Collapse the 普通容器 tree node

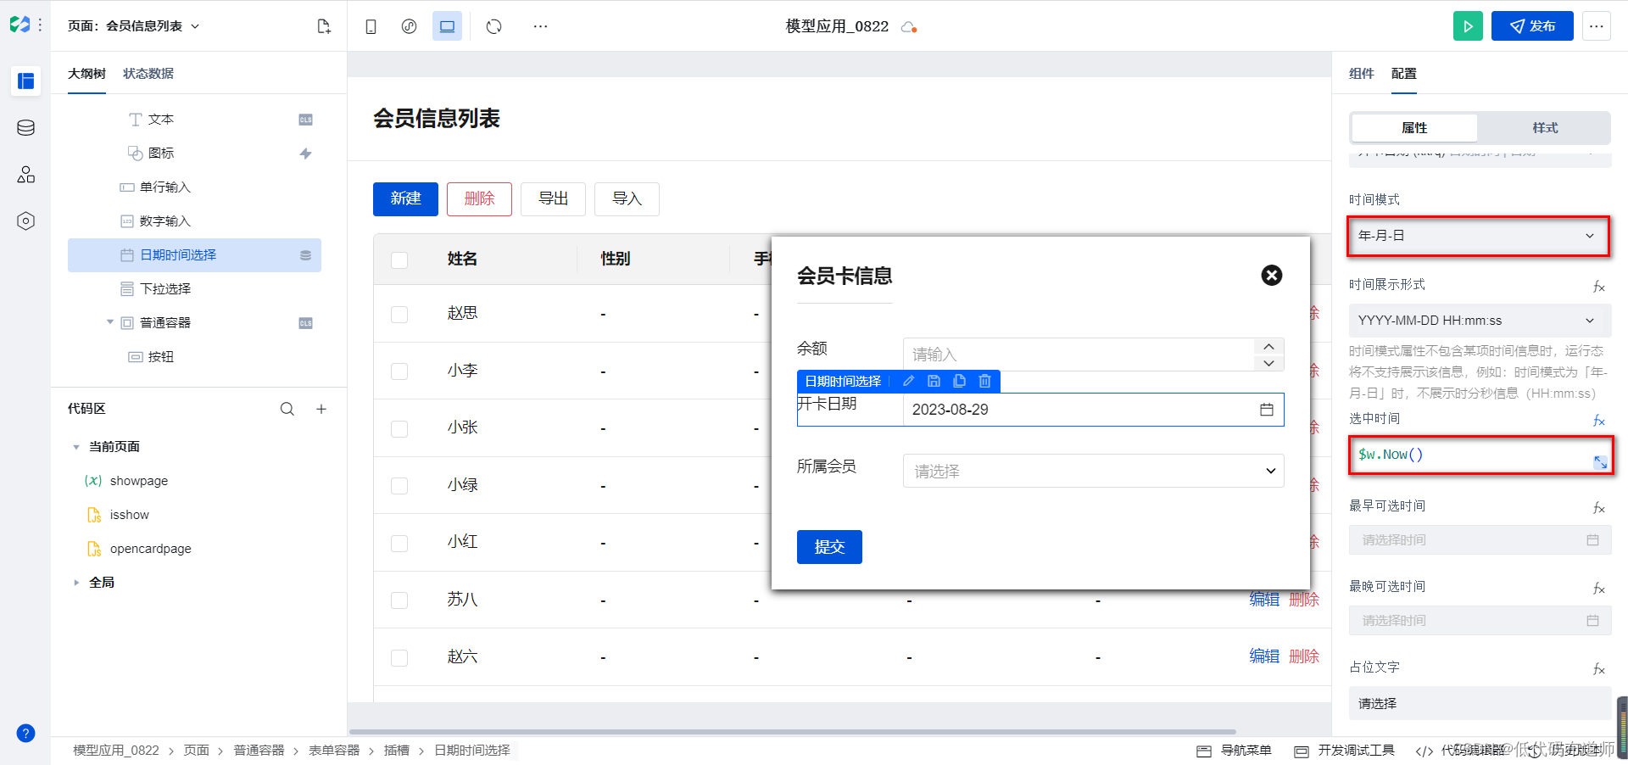pyautogui.click(x=110, y=322)
